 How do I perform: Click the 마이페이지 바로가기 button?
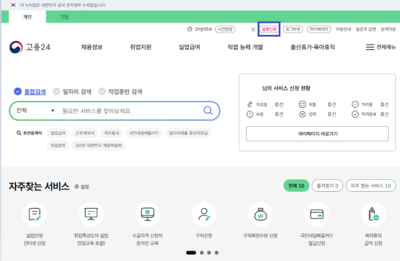tap(317, 133)
